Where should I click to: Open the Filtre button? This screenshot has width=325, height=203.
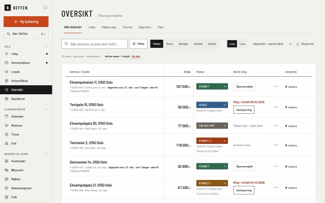(139, 44)
